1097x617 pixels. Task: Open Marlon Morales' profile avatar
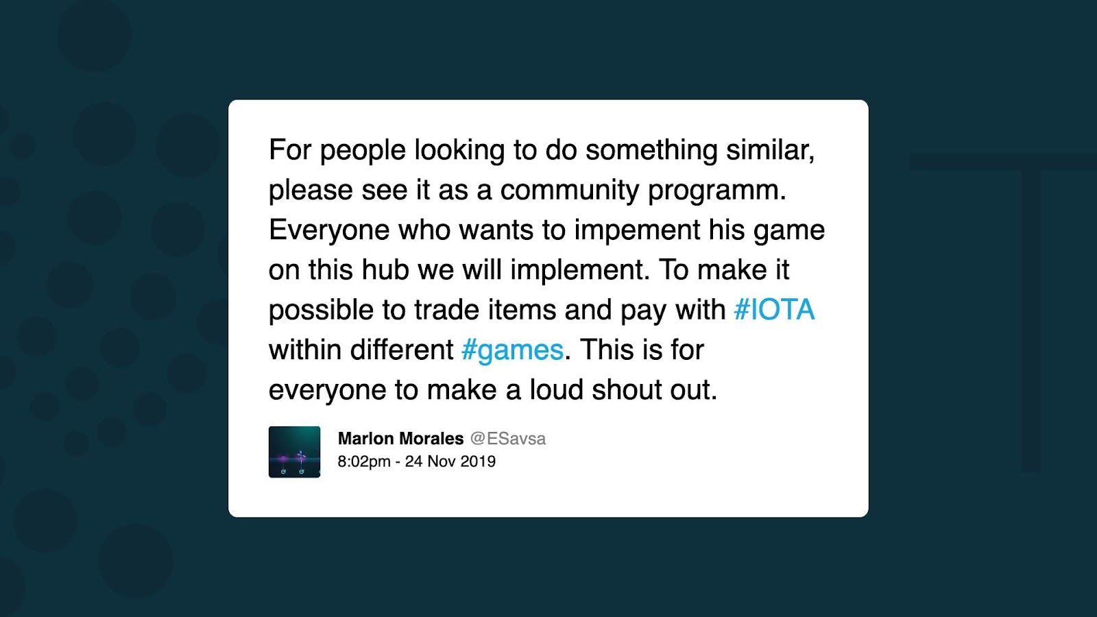coord(294,452)
